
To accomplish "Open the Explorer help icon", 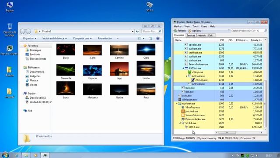I will (x=157, y=38).
